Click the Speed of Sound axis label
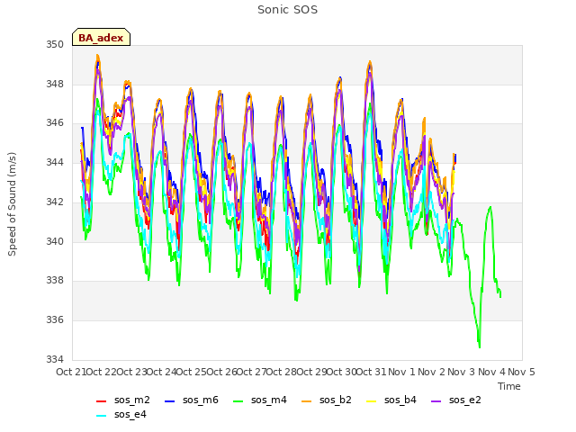This screenshot has width=576, height=432. [12, 204]
